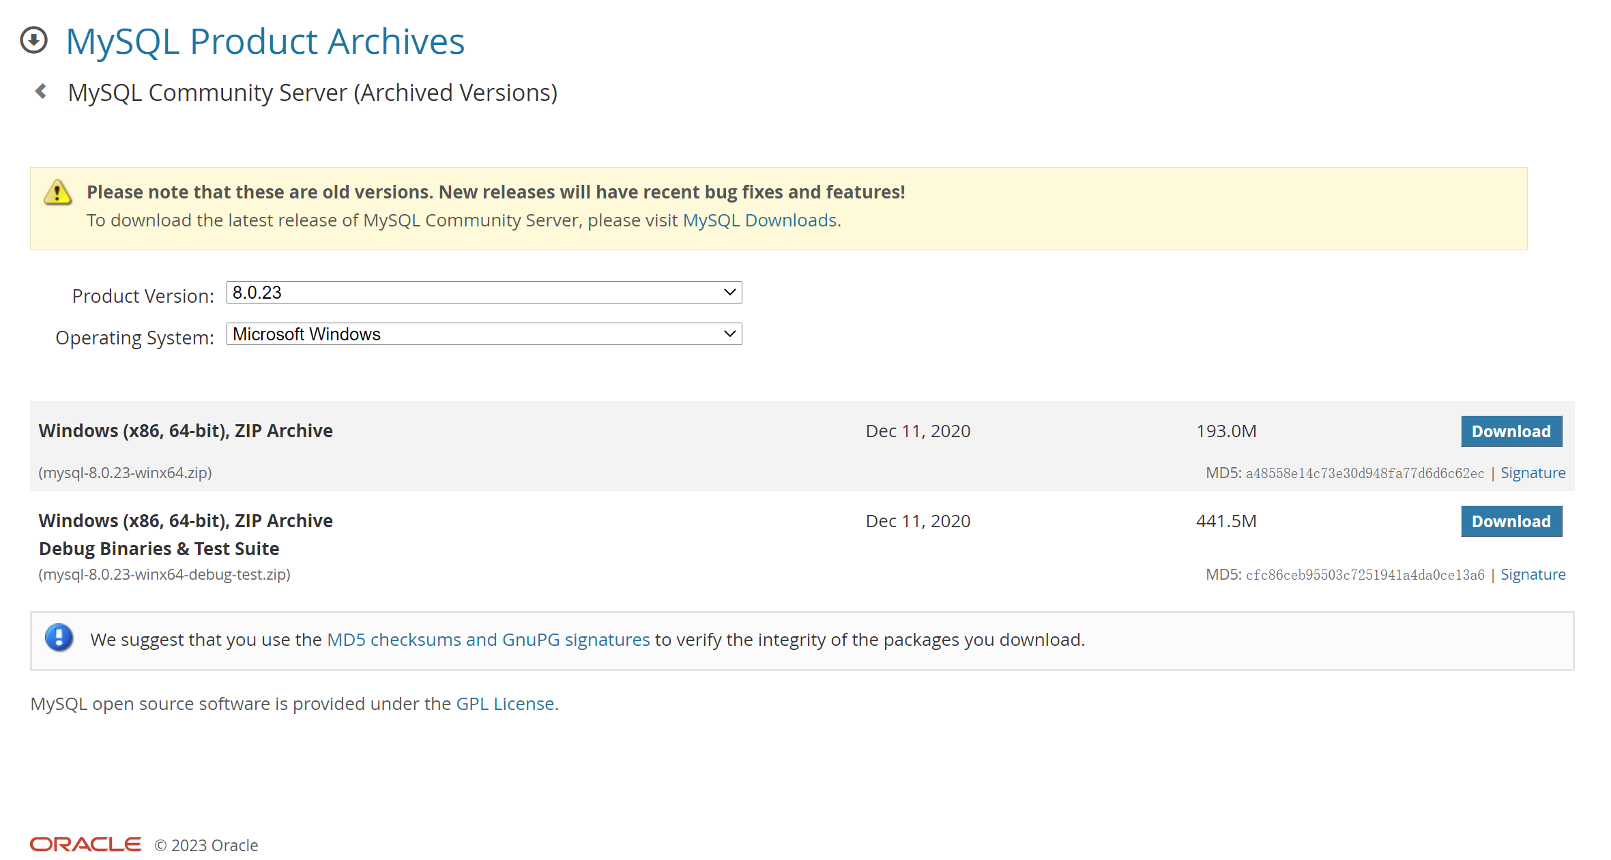The image size is (1611, 860).
Task: Click the Operating System dropdown arrow
Action: coord(729,334)
